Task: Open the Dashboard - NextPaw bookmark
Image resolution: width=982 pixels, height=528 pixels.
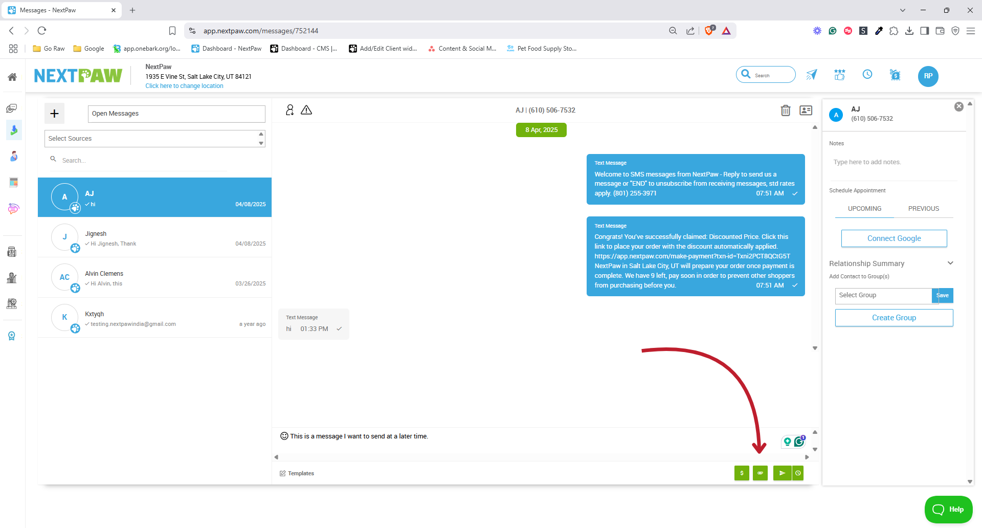Action: [226, 49]
